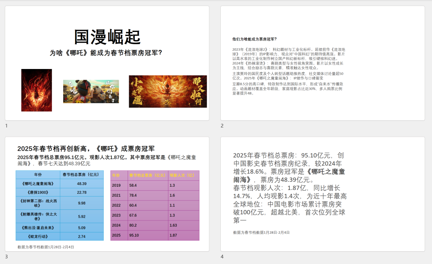Viewport: 432px width, 264px height.
Task: Click the '48.39' cell in the blue table
Action: [82, 184]
